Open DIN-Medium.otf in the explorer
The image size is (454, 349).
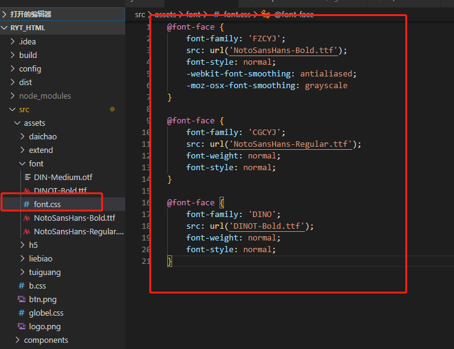click(x=63, y=177)
